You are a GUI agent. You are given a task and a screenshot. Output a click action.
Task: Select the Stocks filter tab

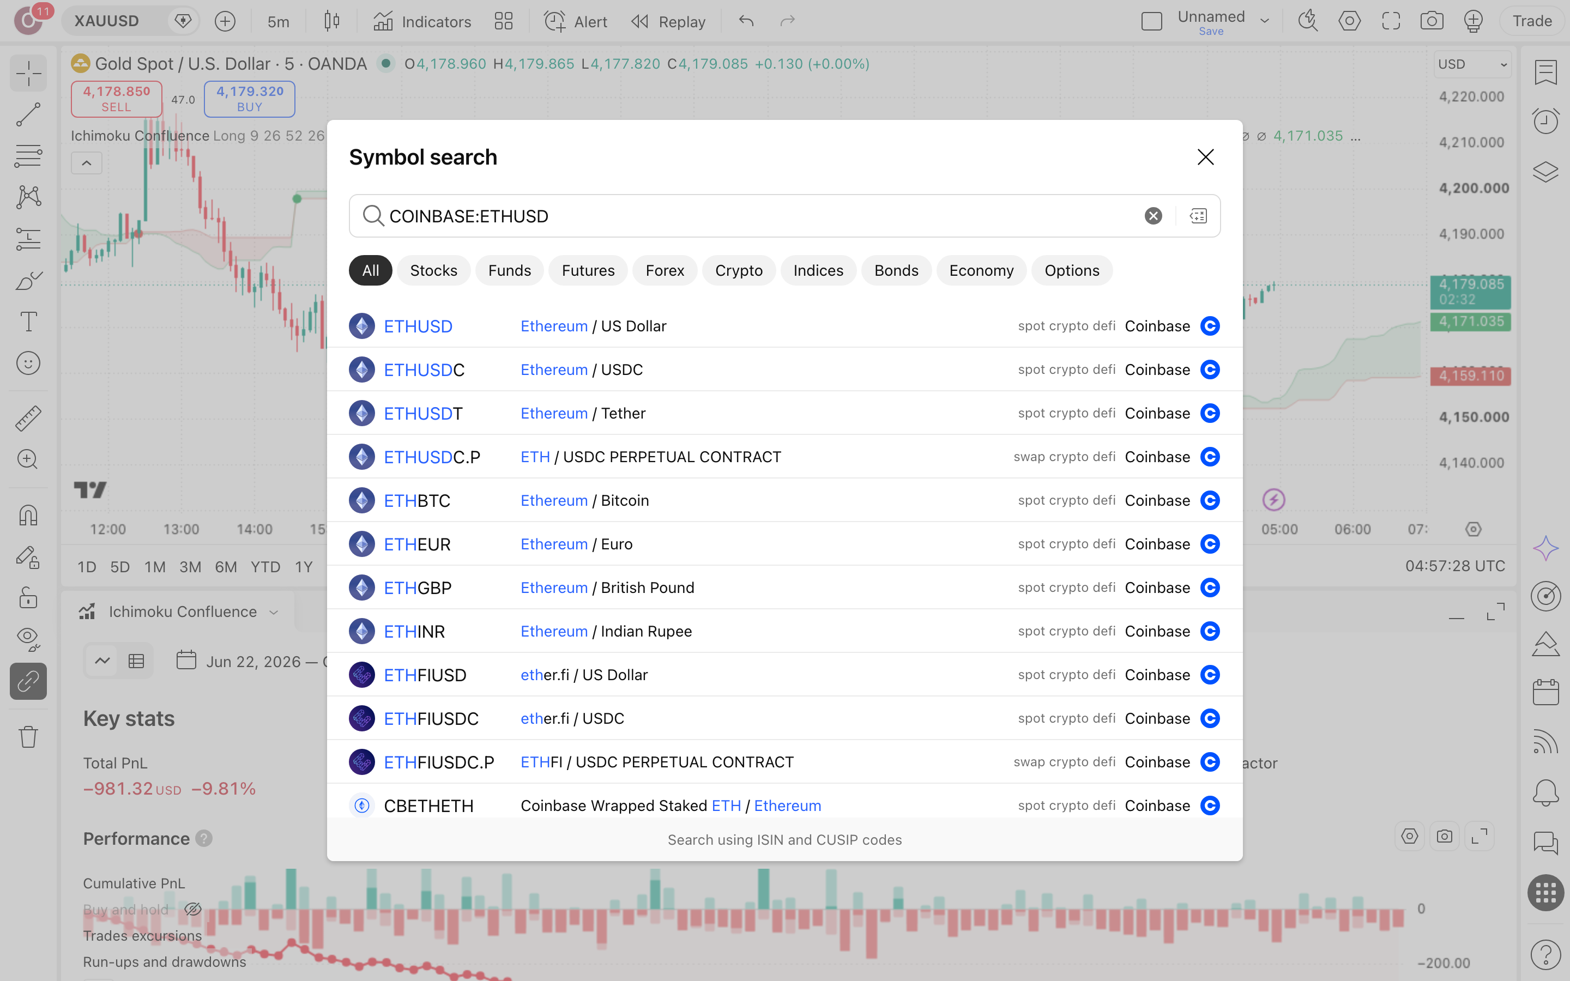pyautogui.click(x=433, y=270)
